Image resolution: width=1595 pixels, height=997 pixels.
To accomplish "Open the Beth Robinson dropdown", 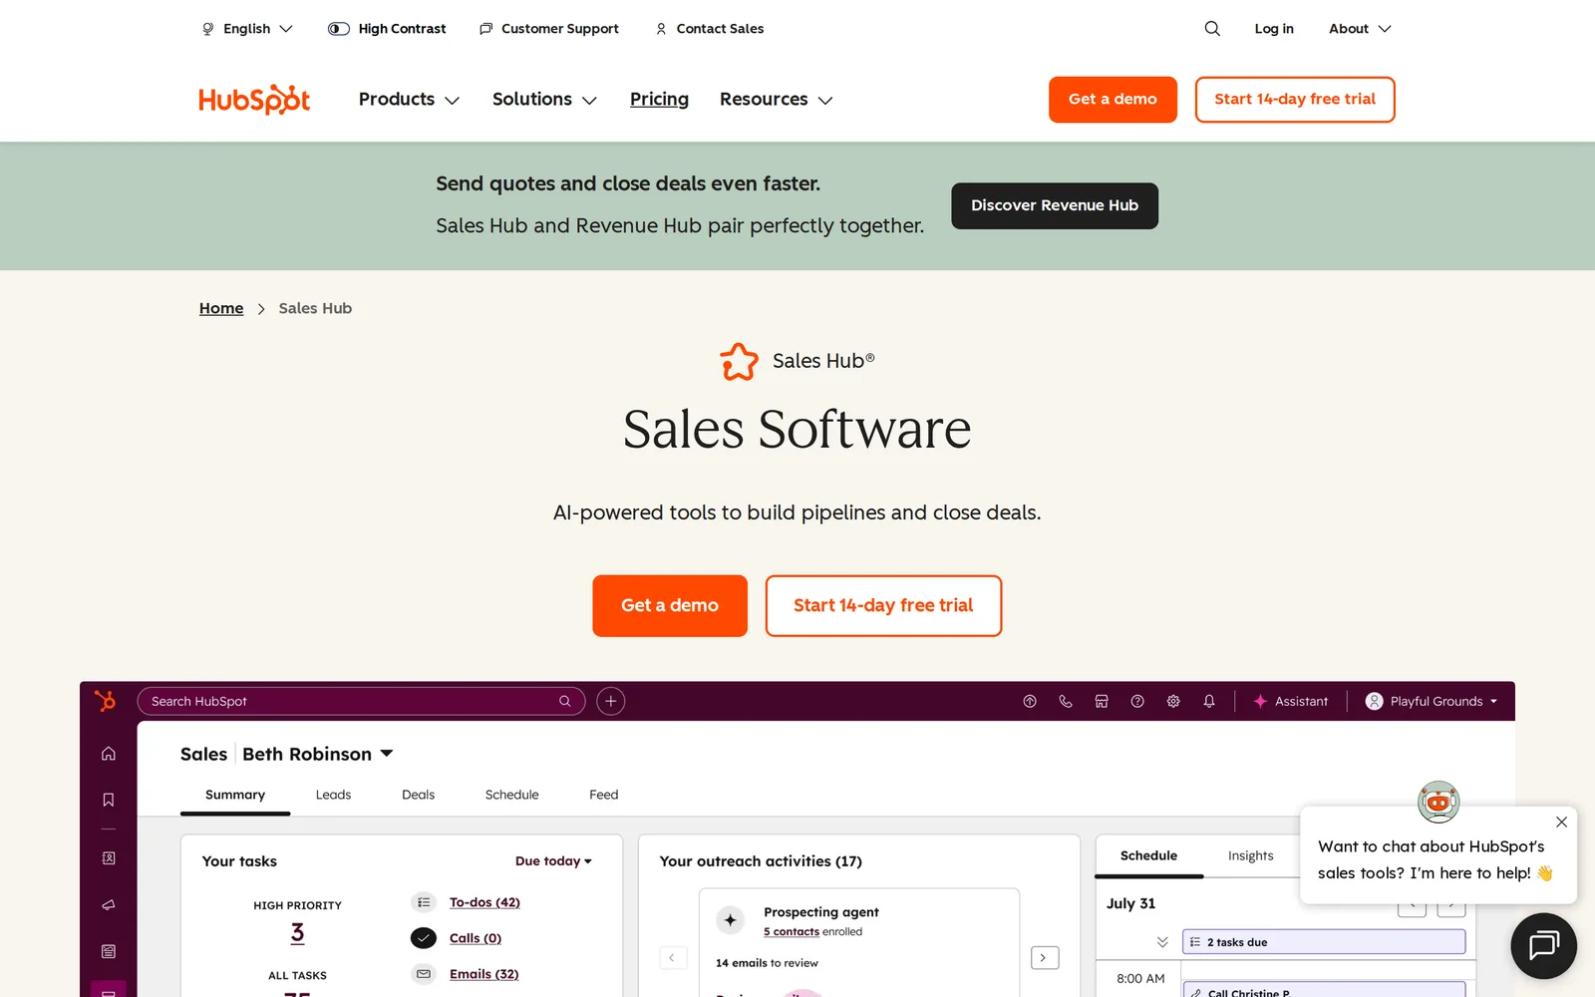I will 318,754.
